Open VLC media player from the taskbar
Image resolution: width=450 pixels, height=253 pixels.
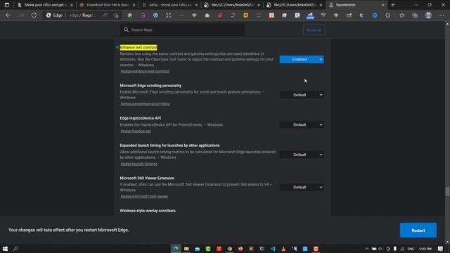(x=283, y=248)
